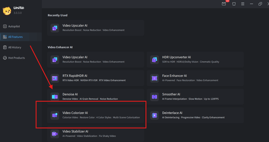
Task: Click the Deinterlace AI icon
Action: (x=154, y=115)
